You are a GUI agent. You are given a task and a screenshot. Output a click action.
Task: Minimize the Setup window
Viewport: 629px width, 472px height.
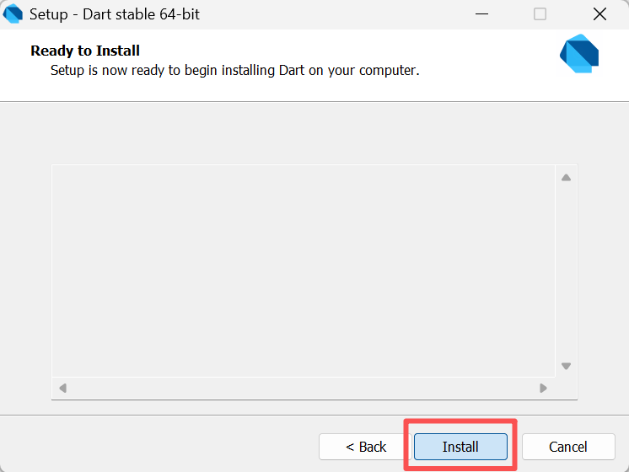[x=481, y=14]
